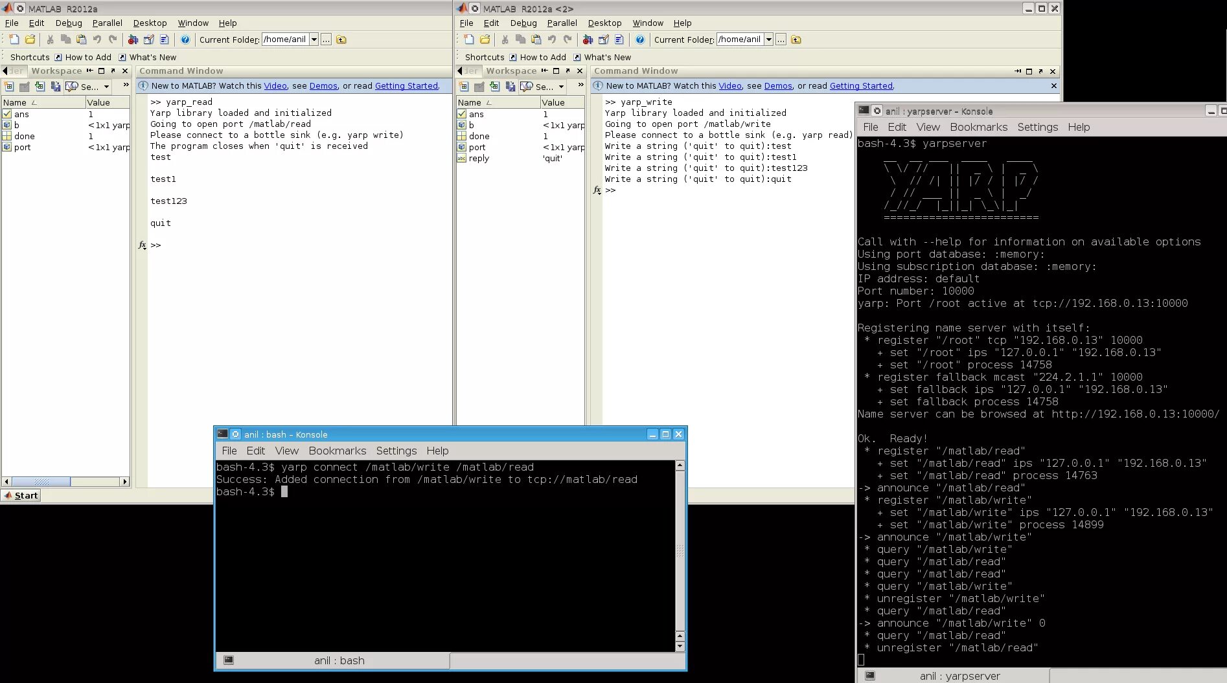Show more Workspace tools in MATLAB <2> window

pyautogui.click(x=581, y=85)
